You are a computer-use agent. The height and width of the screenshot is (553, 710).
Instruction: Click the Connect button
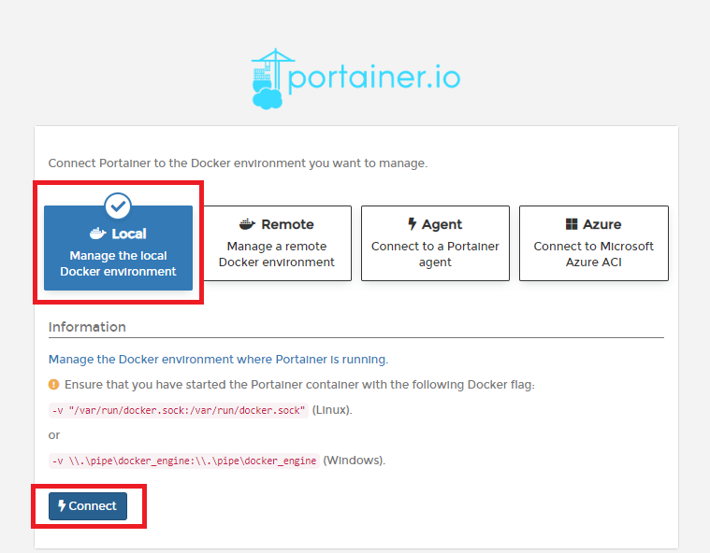(x=88, y=506)
